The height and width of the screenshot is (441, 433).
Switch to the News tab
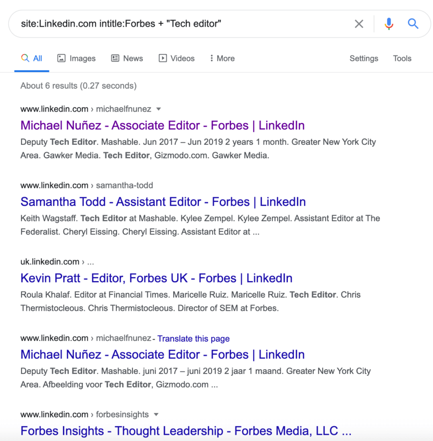coord(127,59)
